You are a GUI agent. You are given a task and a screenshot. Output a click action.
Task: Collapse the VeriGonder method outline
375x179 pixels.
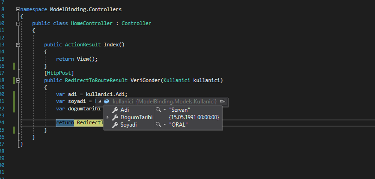(x=18, y=81)
